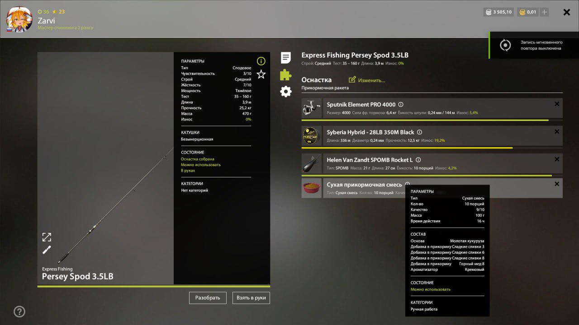Show info for Sputnik Element PRO 4000
Image resolution: width=579 pixels, height=325 pixels.
(401, 105)
